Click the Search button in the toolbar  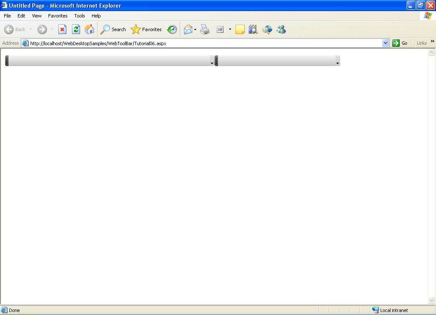coord(113,29)
